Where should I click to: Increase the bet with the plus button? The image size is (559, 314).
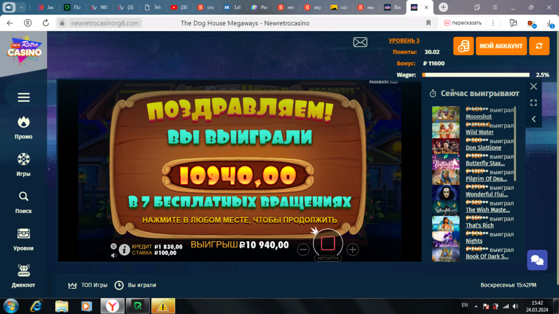[353, 250]
